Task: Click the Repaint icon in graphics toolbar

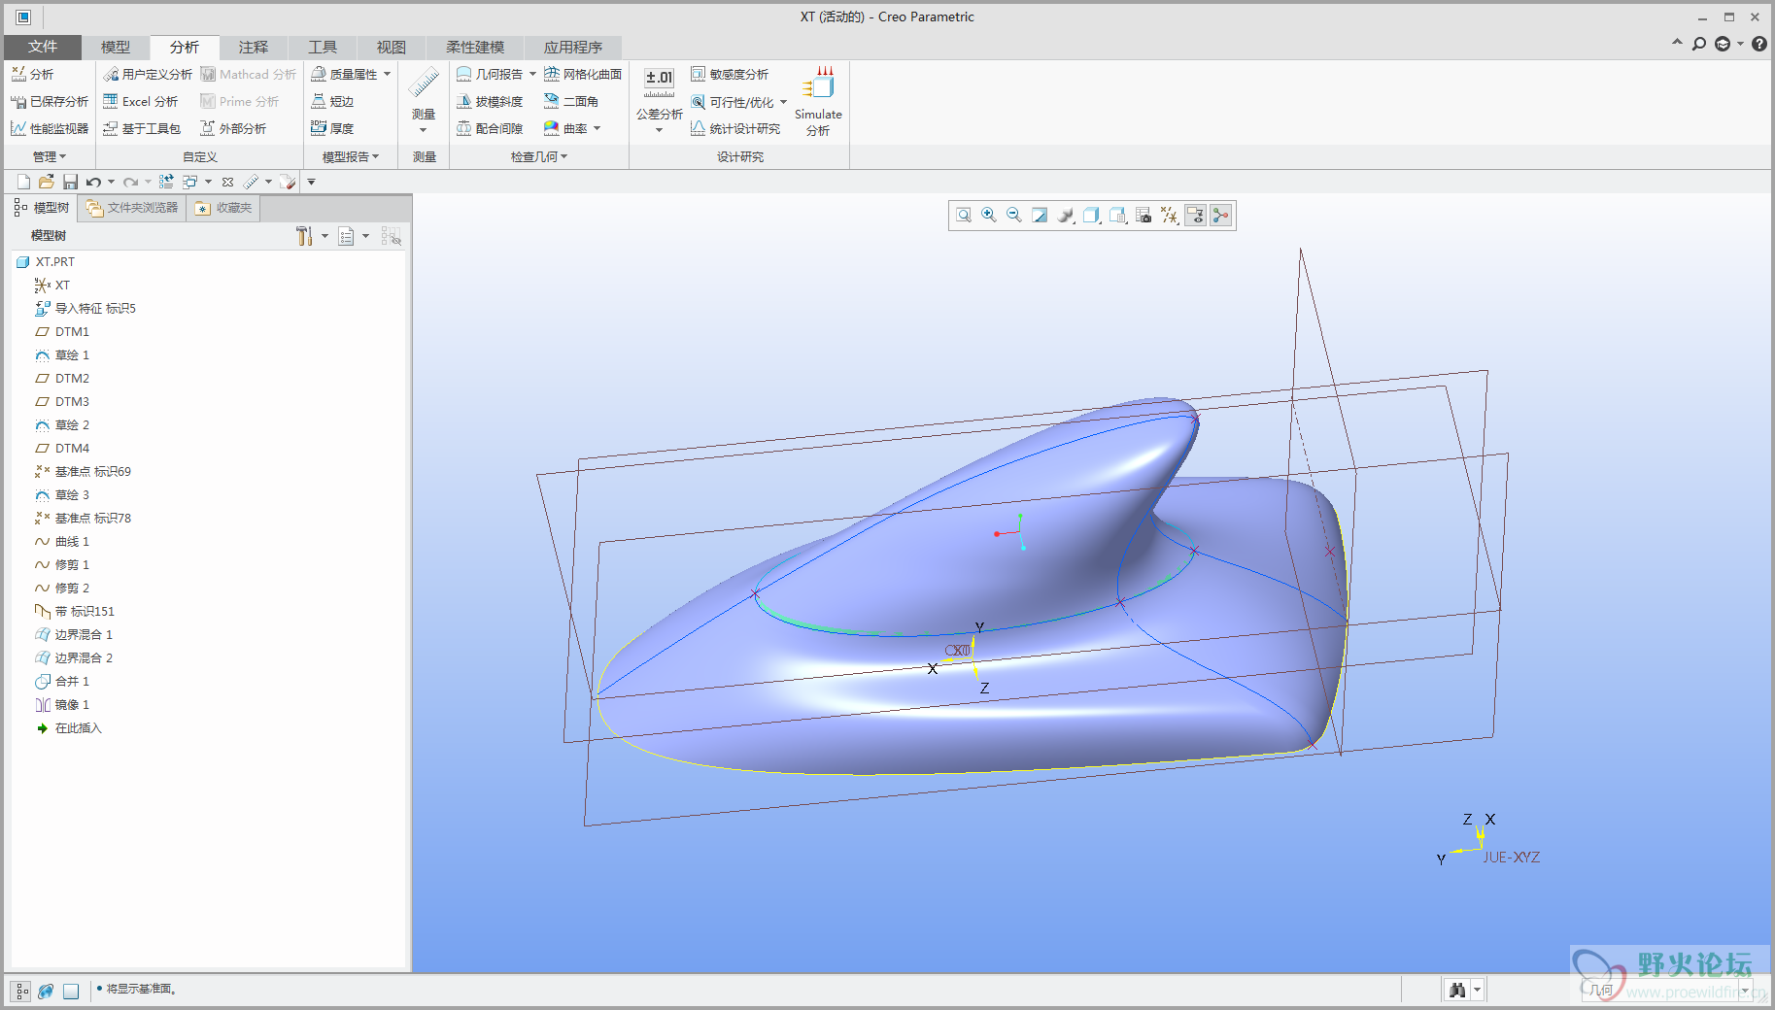Action: pyautogui.click(x=1040, y=216)
